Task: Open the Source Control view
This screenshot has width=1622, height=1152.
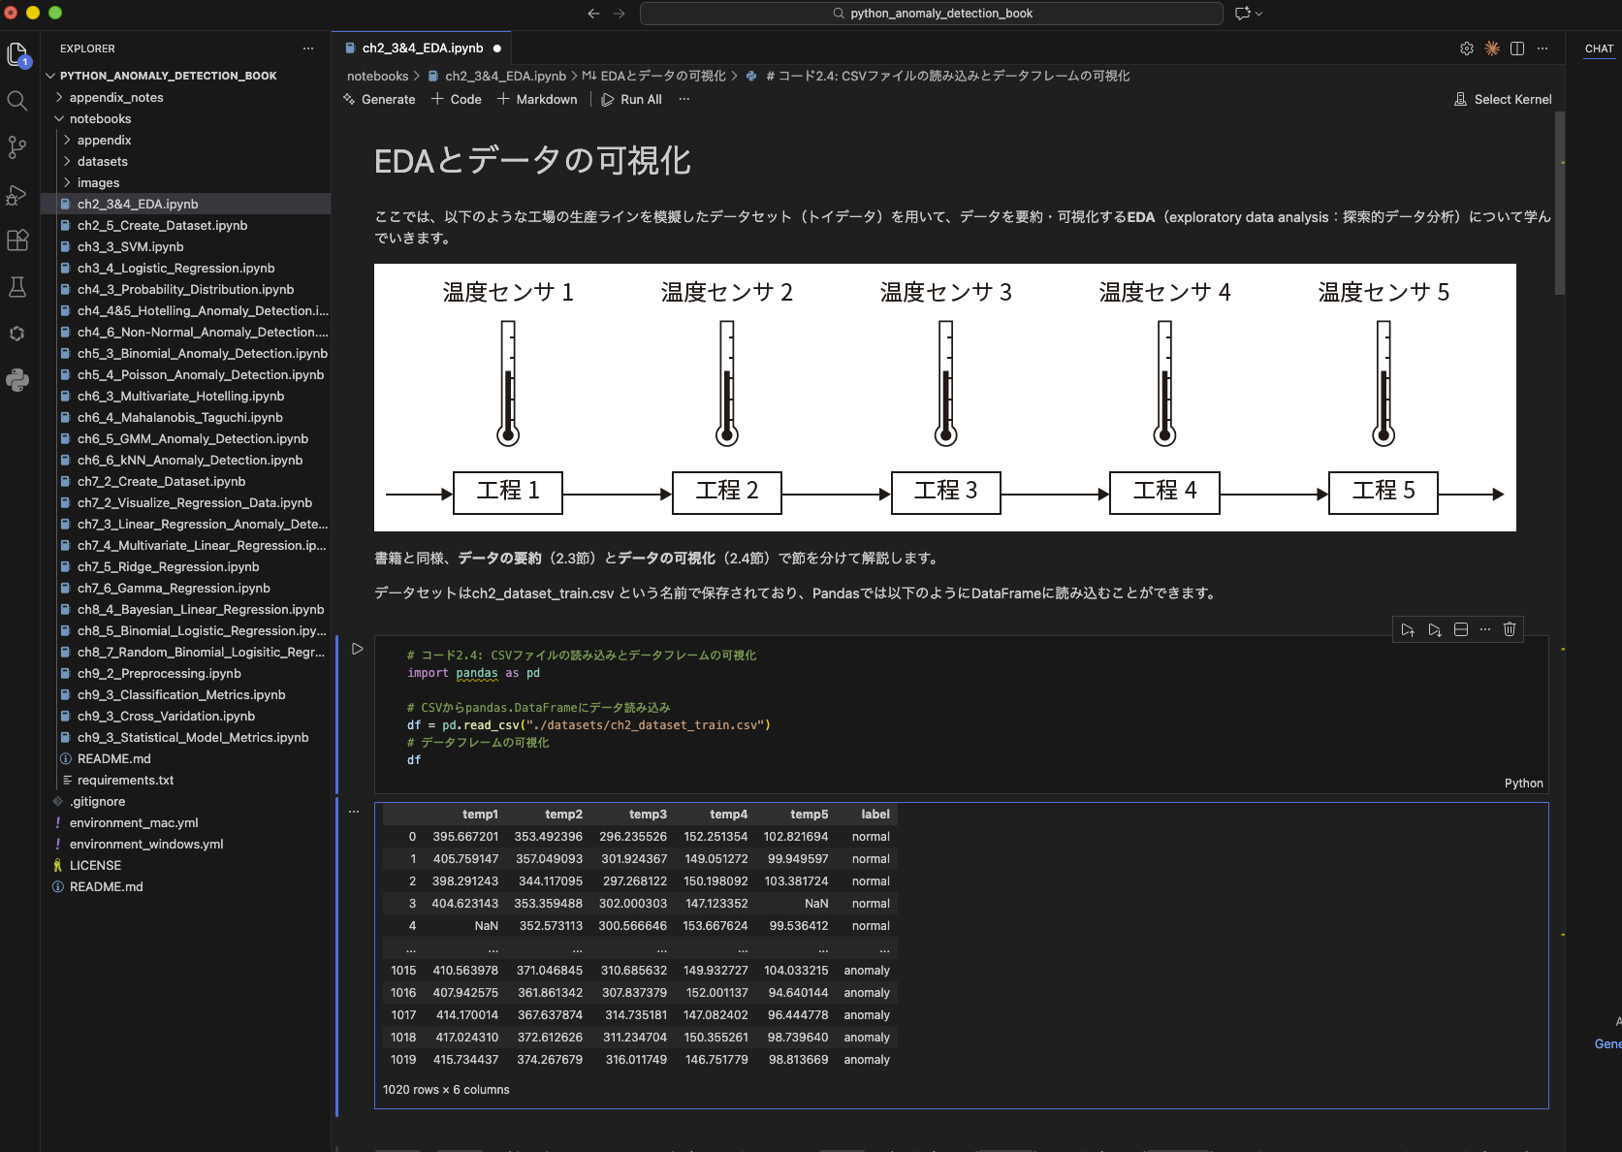Action: tap(17, 146)
